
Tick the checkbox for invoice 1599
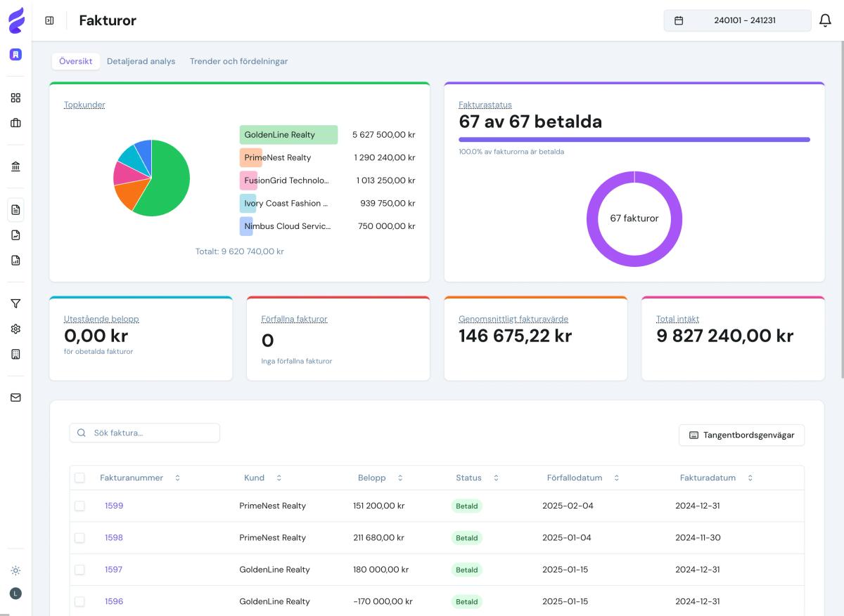(79, 506)
